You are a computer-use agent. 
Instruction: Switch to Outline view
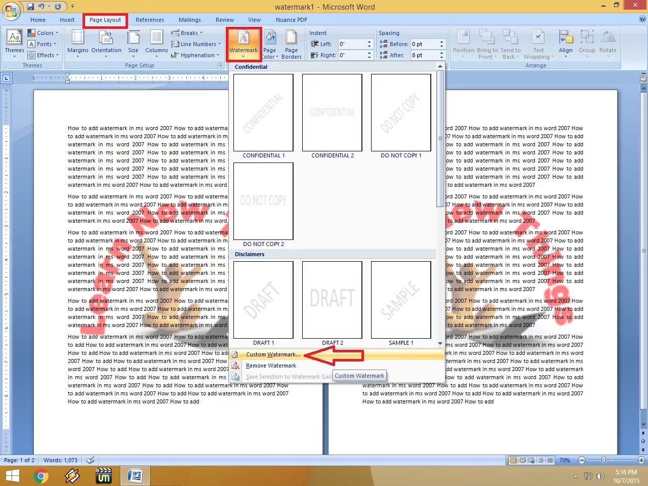tap(540, 460)
